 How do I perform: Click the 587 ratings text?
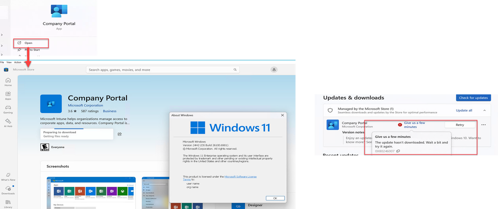(x=89, y=111)
